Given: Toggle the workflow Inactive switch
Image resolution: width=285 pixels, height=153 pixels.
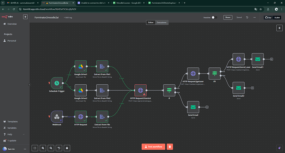Looking at the screenshot, I should 214,17.
